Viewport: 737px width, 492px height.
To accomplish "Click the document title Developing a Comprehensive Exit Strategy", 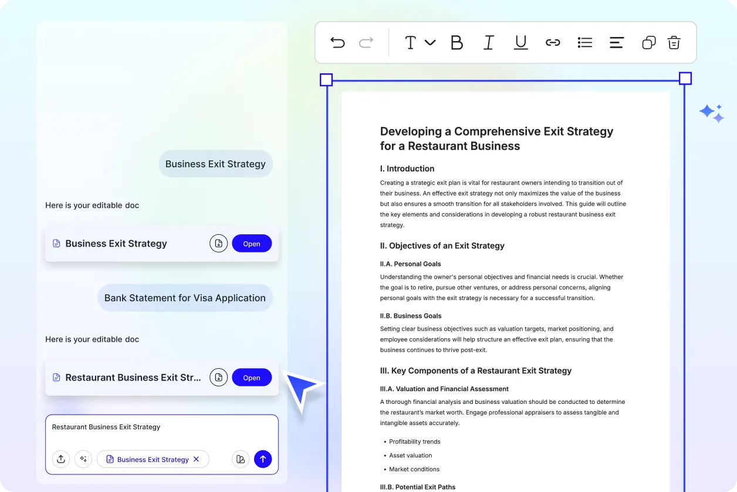I will [x=496, y=139].
